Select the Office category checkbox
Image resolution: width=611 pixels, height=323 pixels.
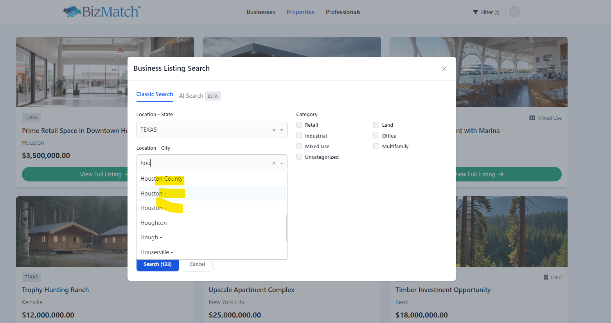(376, 136)
